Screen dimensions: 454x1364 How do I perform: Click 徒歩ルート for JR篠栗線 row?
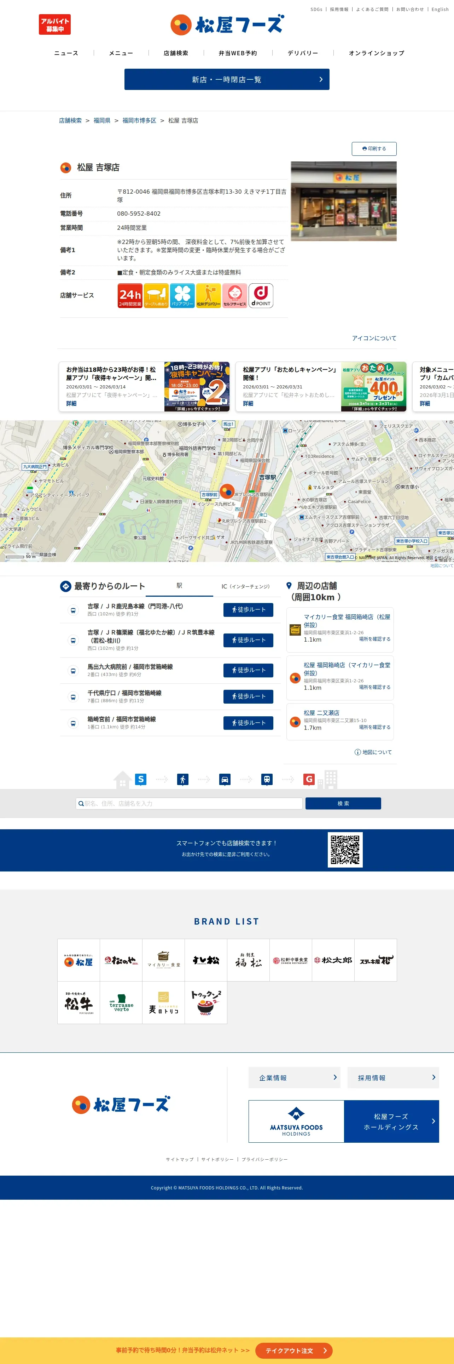(249, 640)
